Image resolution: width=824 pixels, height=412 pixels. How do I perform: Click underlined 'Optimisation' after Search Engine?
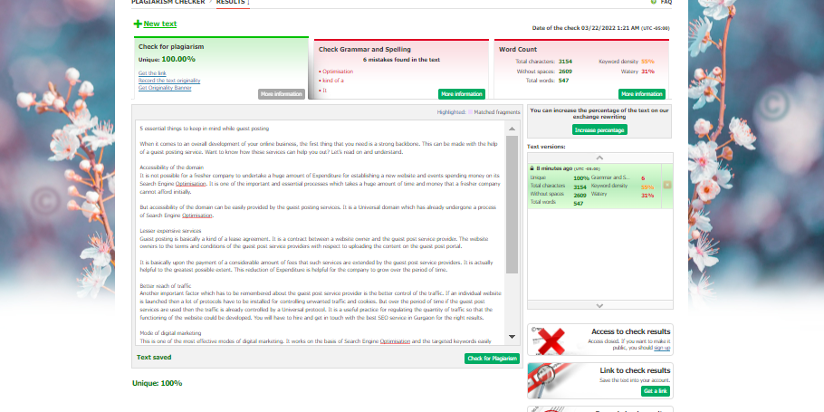[x=191, y=184]
